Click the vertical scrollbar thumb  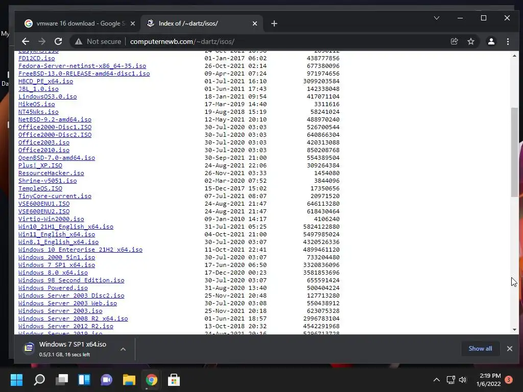click(x=514, y=152)
